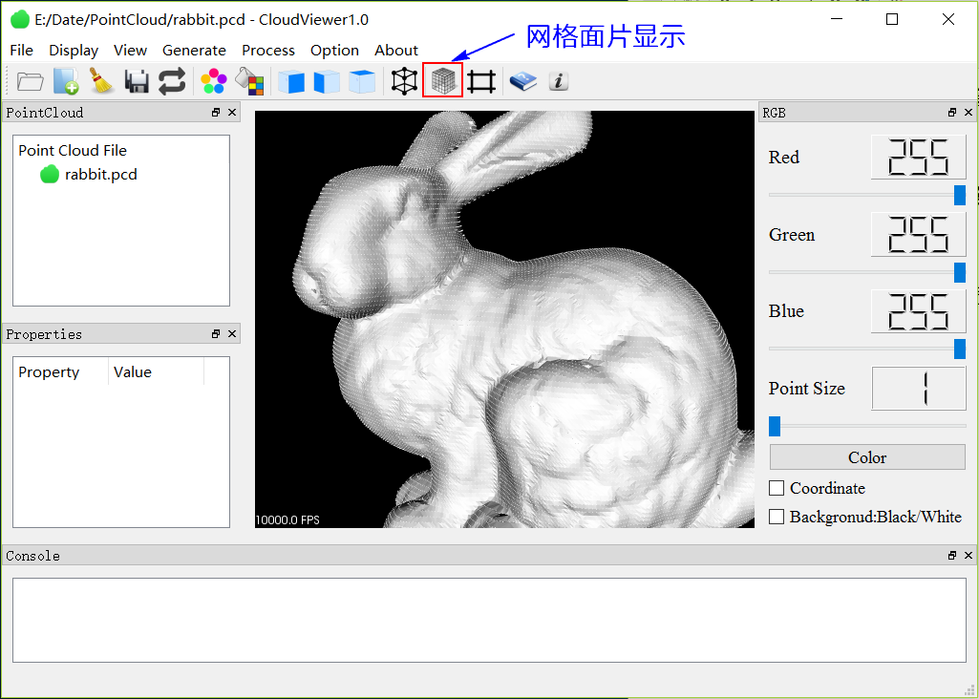Click the convert arrows icon in toolbar
The image size is (979, 699).
172,82
